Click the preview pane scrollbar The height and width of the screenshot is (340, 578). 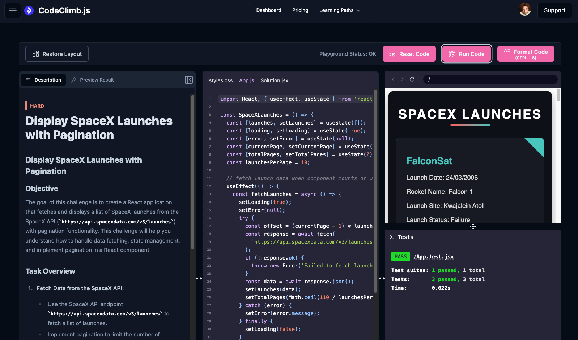point(558,95)
